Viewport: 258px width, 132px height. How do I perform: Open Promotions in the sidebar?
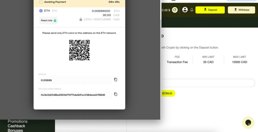18,121
